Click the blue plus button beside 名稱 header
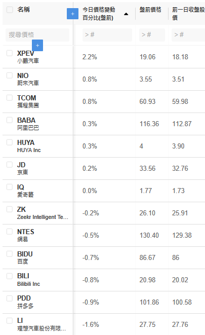The image size is (205, 335). (72, 14)
